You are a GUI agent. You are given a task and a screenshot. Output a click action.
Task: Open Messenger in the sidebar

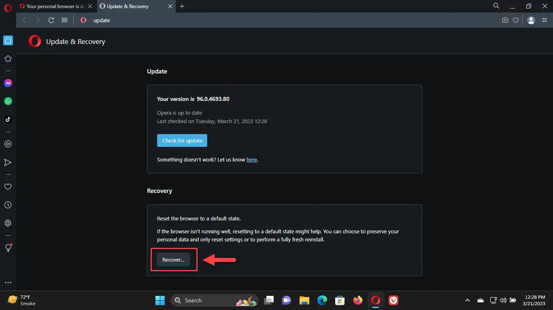click(x=8, y=83)
